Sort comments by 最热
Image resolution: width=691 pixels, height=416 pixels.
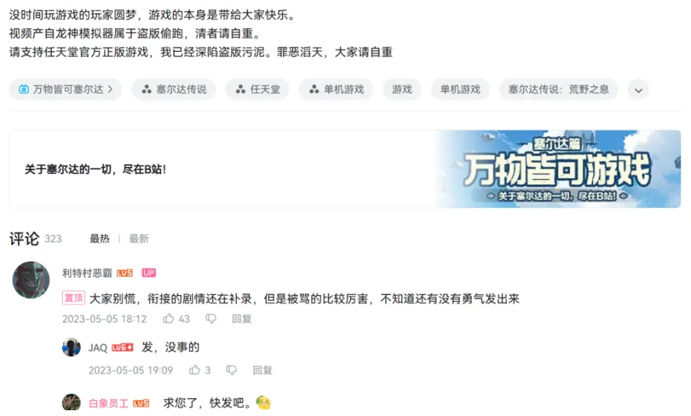(x=99, y=239)
